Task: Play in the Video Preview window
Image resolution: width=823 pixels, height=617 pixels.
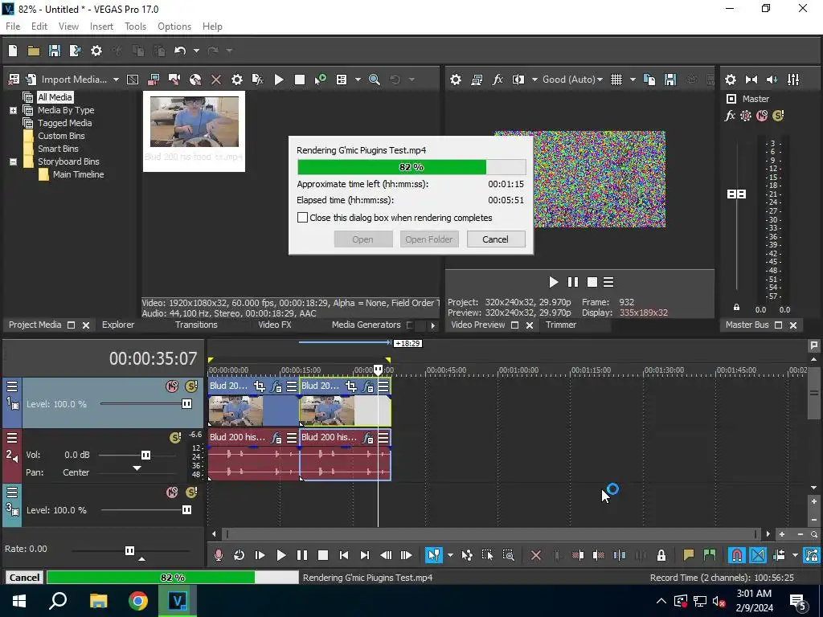Action: [553, 282]
